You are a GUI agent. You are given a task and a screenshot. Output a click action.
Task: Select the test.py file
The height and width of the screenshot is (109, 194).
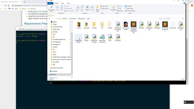(x=86, y=38)
